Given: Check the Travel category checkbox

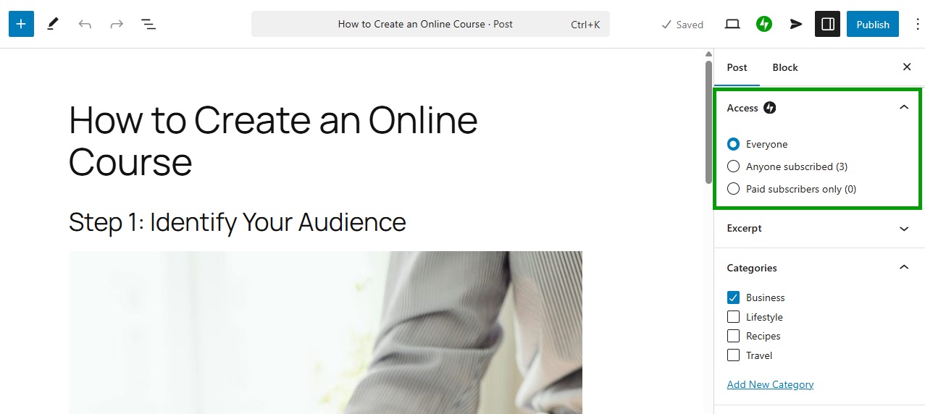Looking at the screenshot, I should [733, 355].
